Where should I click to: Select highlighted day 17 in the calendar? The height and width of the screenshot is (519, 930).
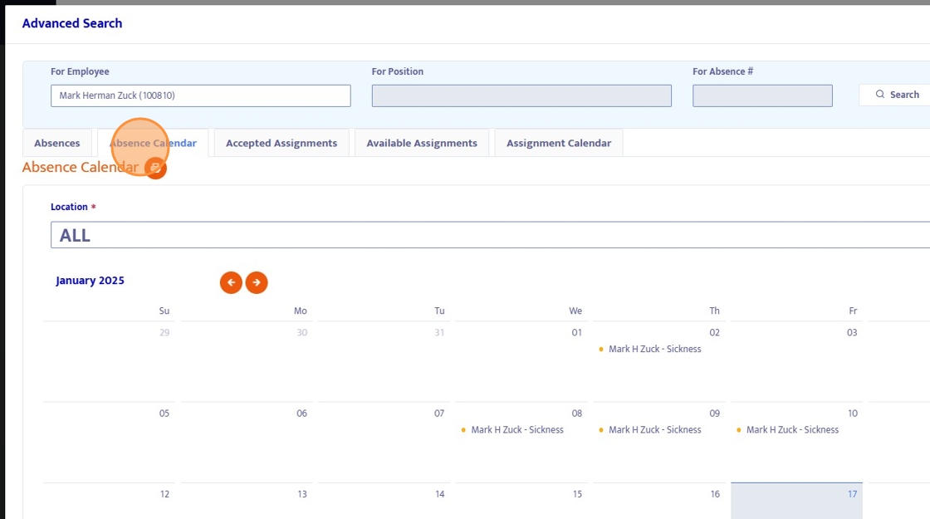[852, 493]
